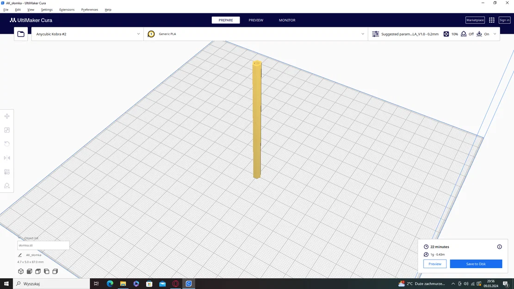
Task: Select the Rotate tool in left toolbar
Action: (x=7, y=144)
